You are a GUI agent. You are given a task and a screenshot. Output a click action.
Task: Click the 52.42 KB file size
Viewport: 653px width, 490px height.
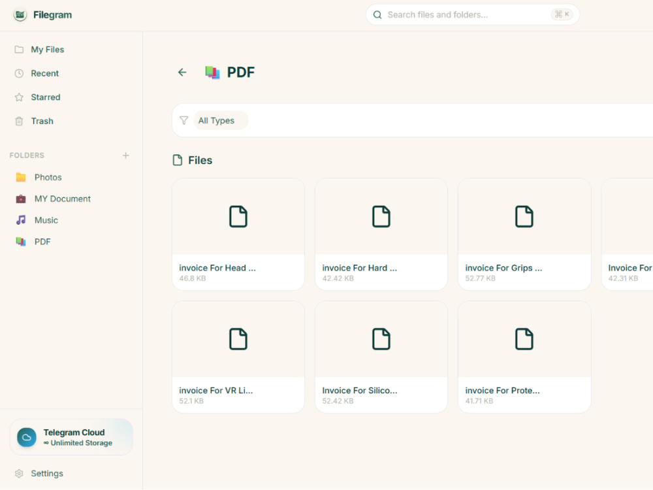pos(338,401)
